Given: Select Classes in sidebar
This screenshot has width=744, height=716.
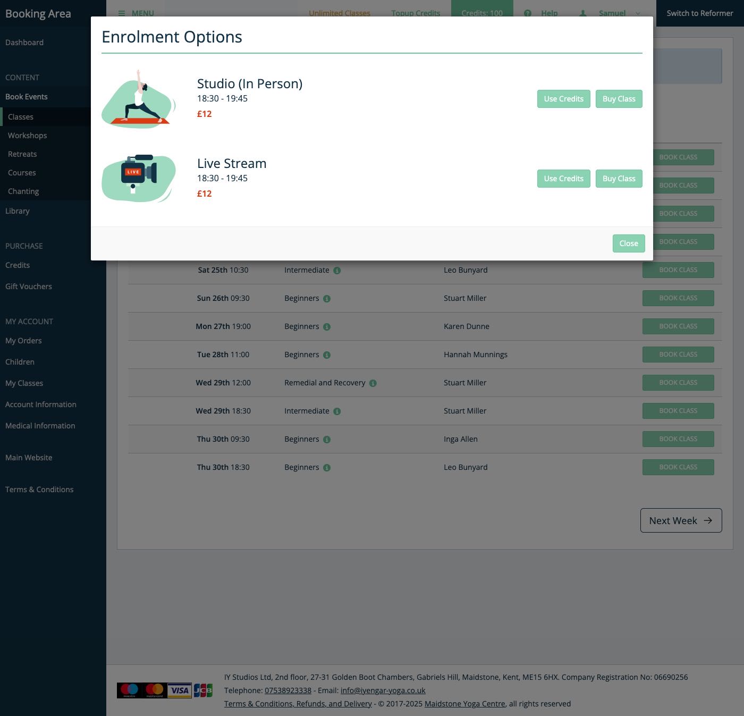Looking at the screenshot, I should (21, 117).
